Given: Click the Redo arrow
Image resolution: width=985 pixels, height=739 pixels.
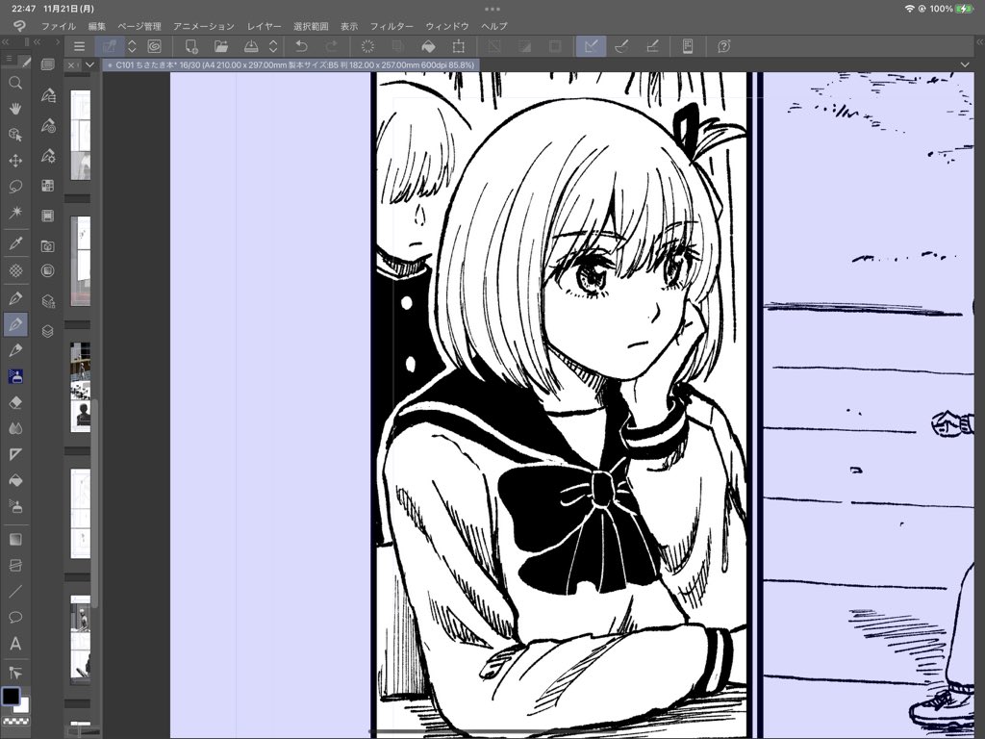Looking at the screenshot, I should point(332,46).
